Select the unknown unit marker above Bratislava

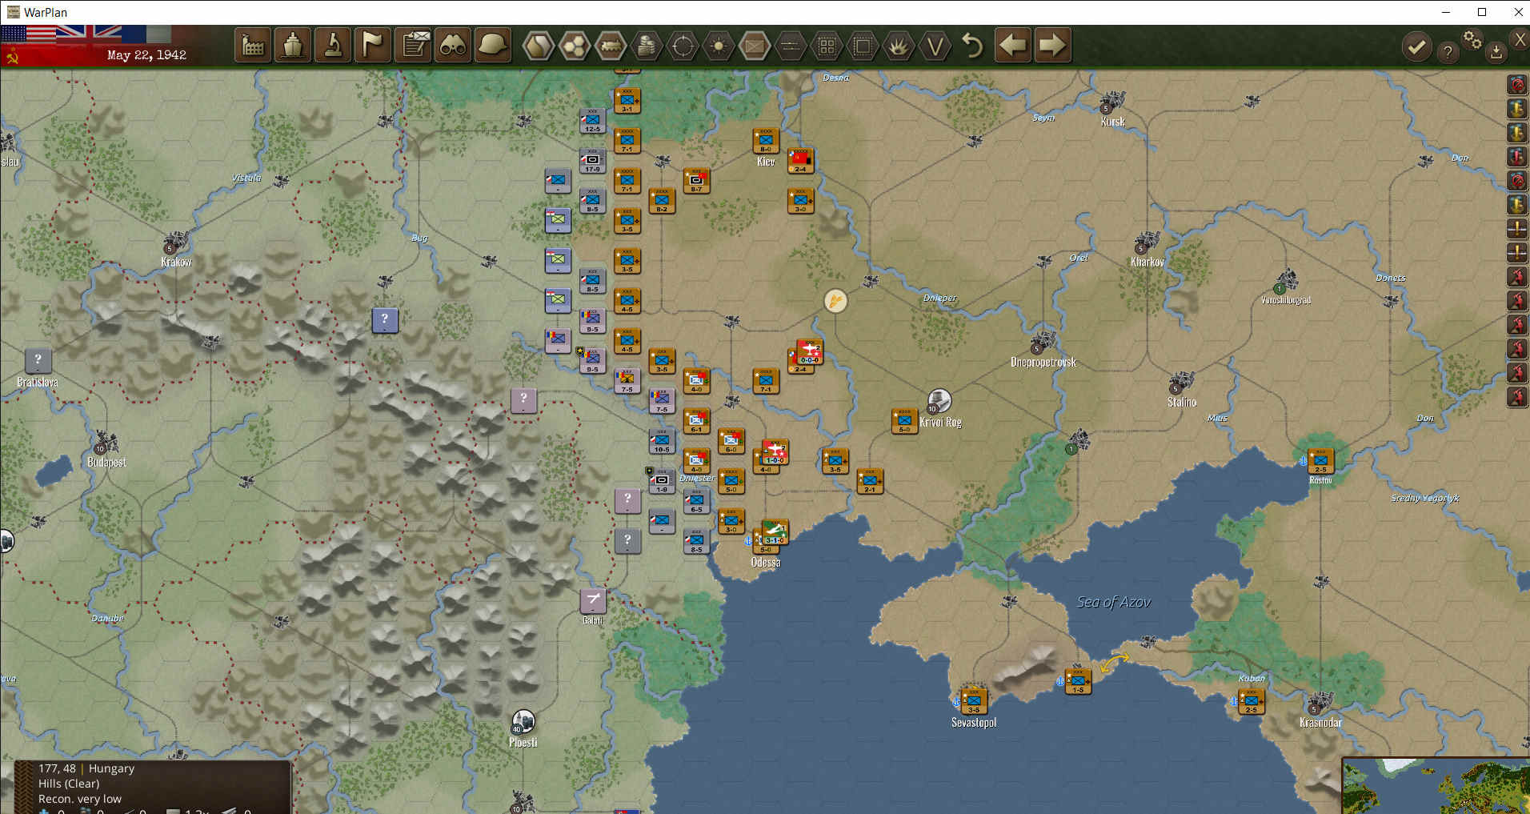point(38,361)
